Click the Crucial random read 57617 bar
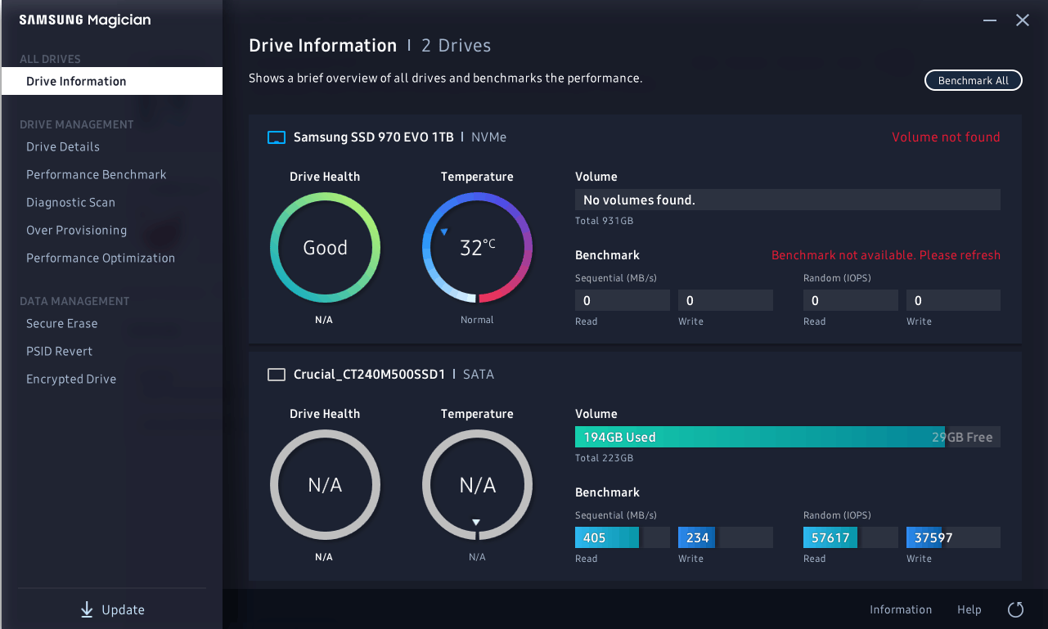1048x629 pixels. (x=851, y=537)
